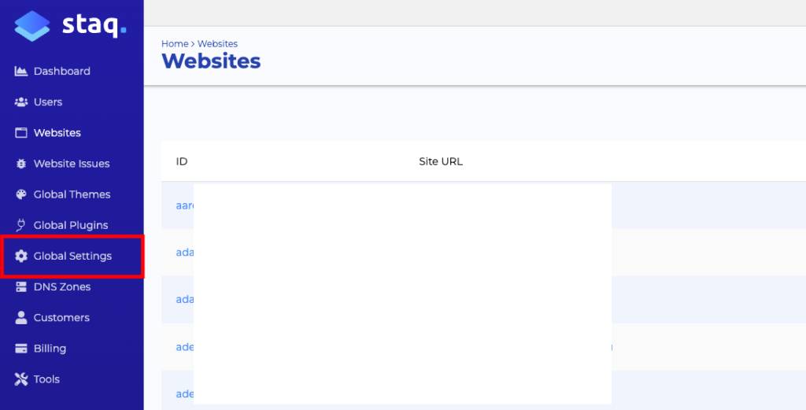Click the Global Plugins plug icon
The height and width of the screenshot is (410, 806).
point(21,225)
